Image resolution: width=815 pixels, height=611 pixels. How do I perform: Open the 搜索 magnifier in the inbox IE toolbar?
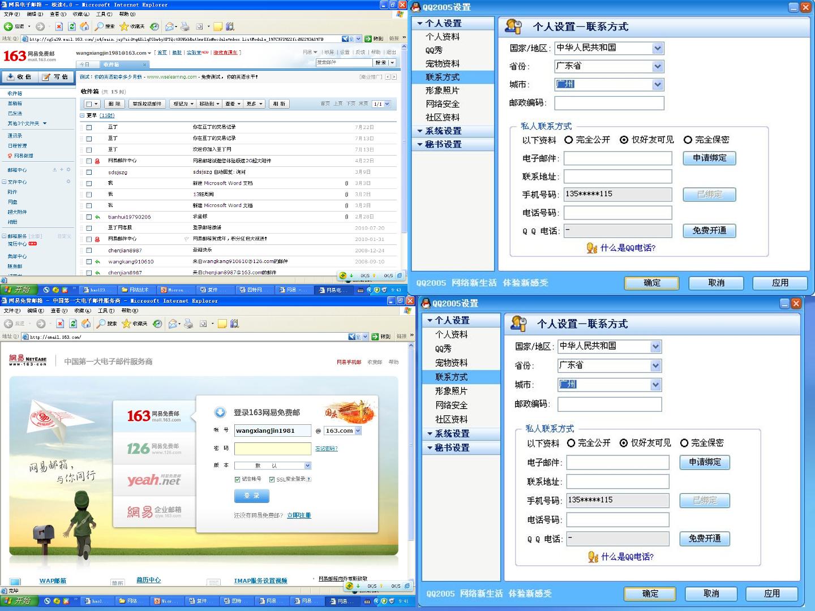click(100, 27)
